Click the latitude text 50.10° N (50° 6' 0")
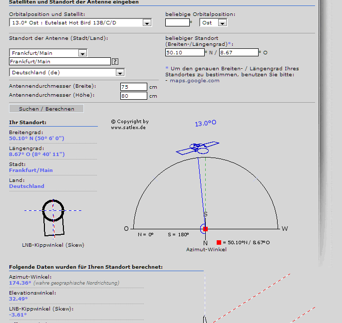Image resolution: width=342 pixels, height=323 pixels. point(36,138)
